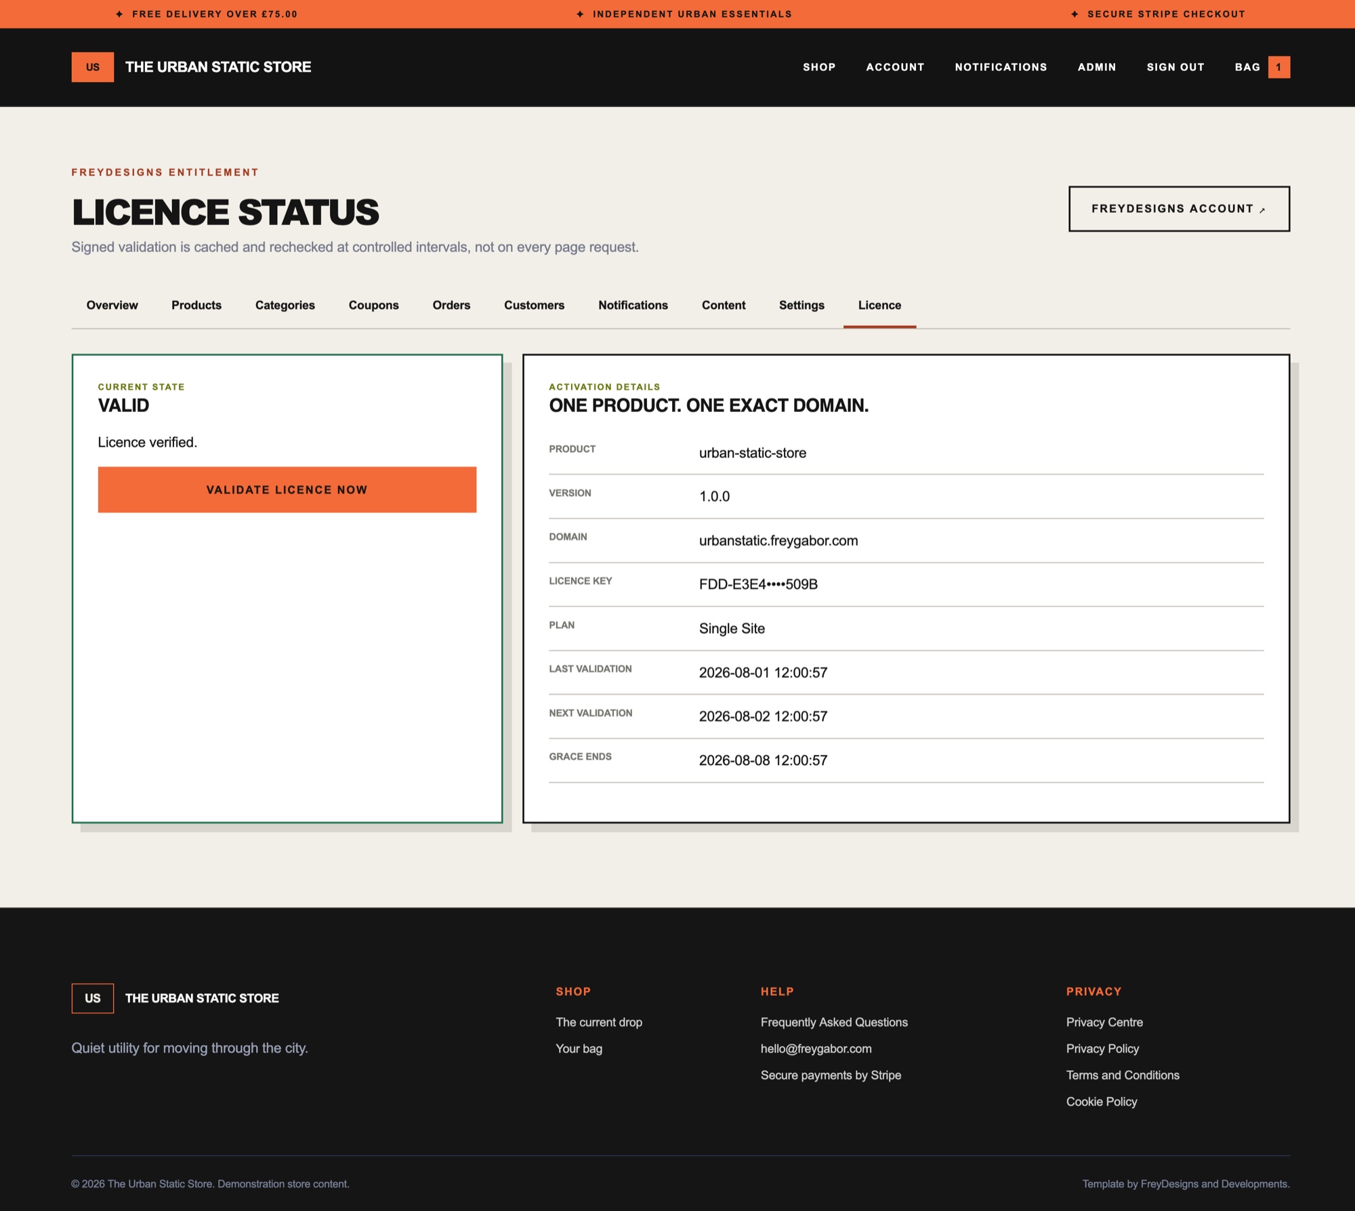Viewport: 1355px width, 1211px height.
Task: Click next validation date 2026-08-02 12:00:57
Action: [x=763, y=716]
